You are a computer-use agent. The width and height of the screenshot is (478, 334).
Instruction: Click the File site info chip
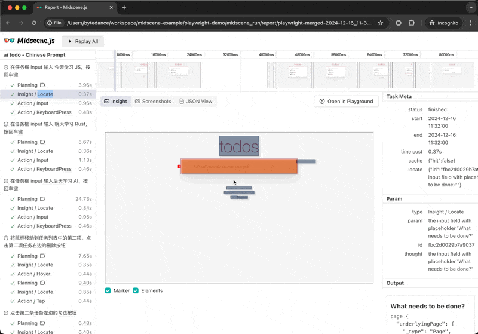(54, 23)
